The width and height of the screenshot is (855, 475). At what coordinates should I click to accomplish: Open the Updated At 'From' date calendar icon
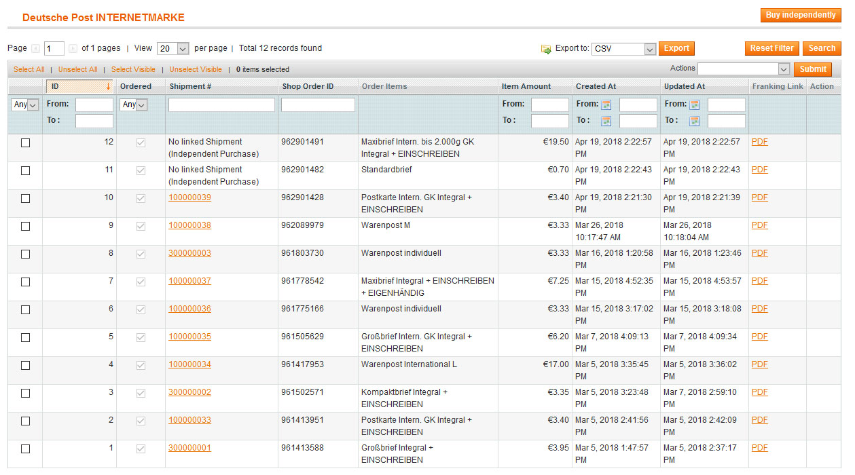(695, 105)
